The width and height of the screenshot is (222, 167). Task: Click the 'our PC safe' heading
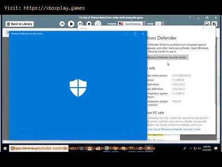tap(156, 113)
